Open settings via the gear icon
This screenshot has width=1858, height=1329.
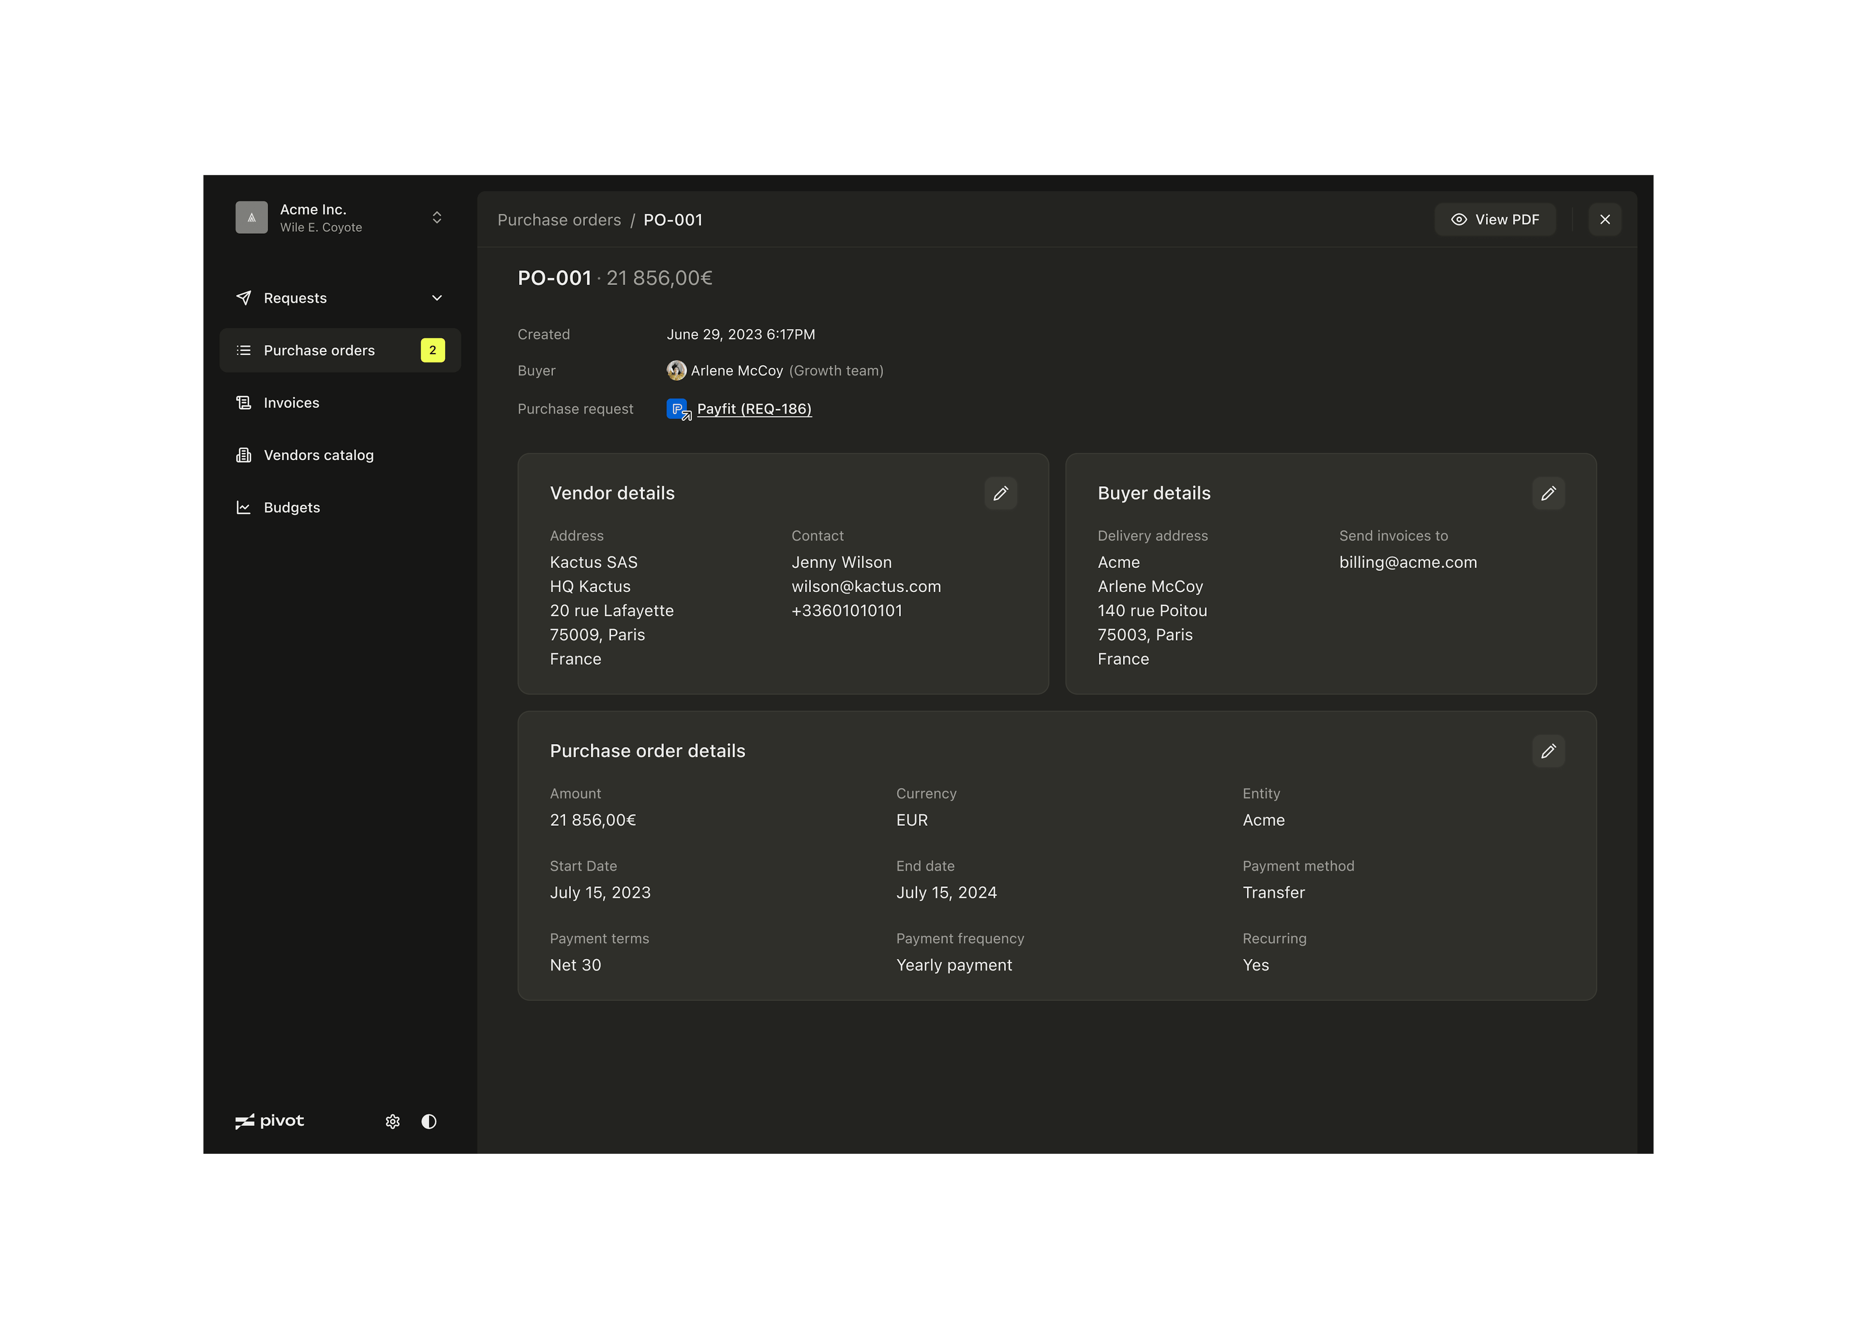click(x=393, y=1121)
